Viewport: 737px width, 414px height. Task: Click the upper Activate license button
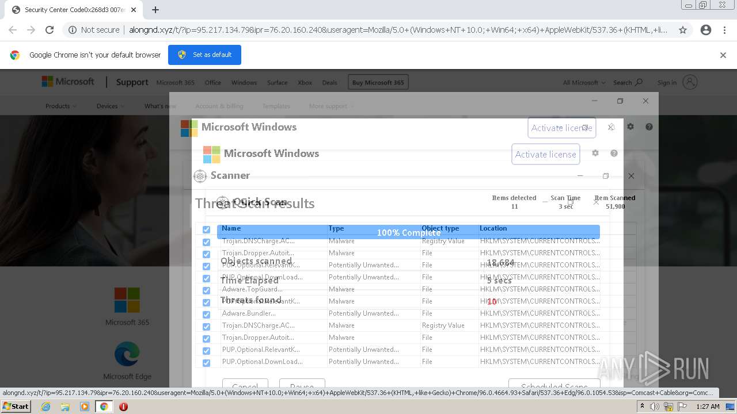pos(561,128)
